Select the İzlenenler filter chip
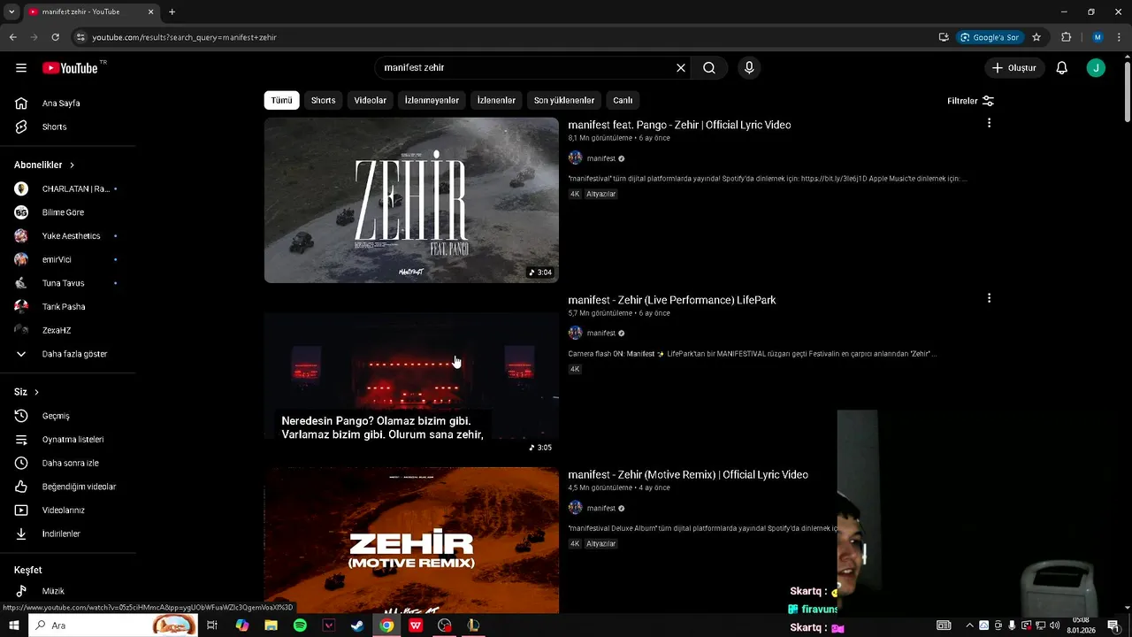Image resolution: width=1132 pixels, height=637 pixels. click(496, 100)
